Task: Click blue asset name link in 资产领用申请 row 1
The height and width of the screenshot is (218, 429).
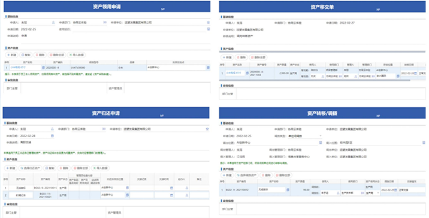Action: (19, 67)
